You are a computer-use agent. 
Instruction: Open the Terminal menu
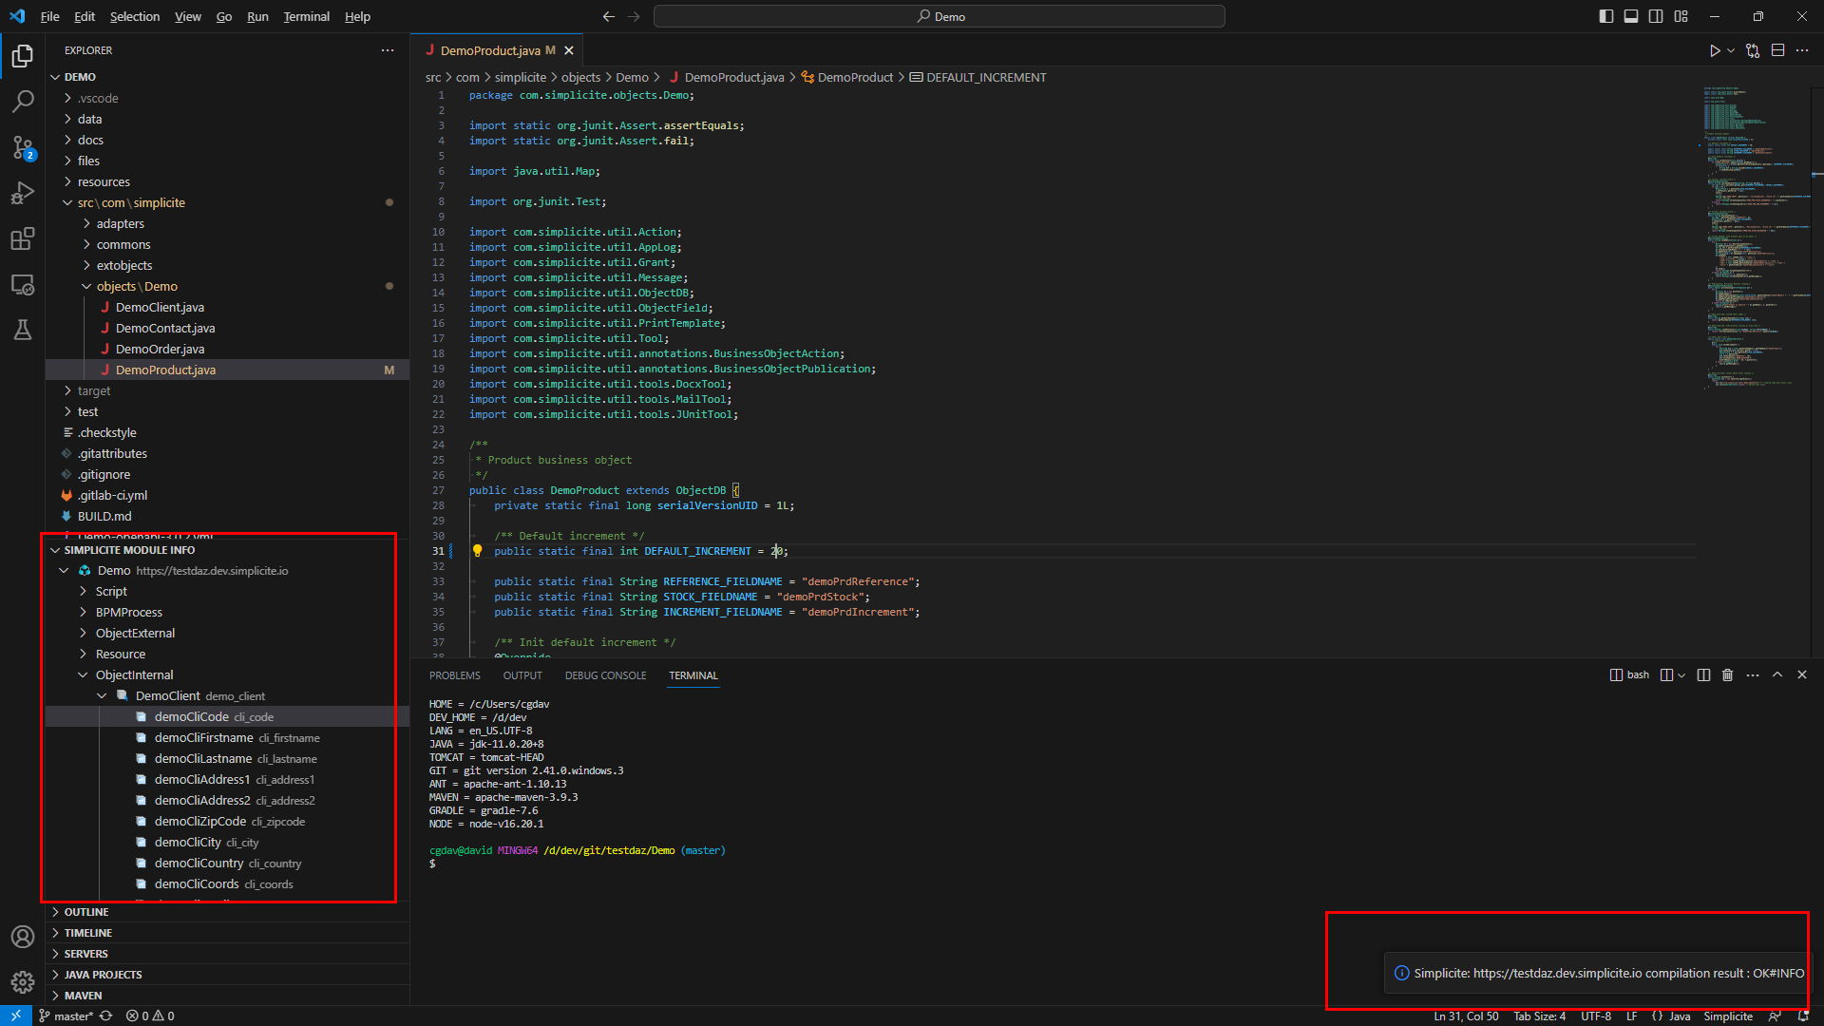[x=306, y=16]
